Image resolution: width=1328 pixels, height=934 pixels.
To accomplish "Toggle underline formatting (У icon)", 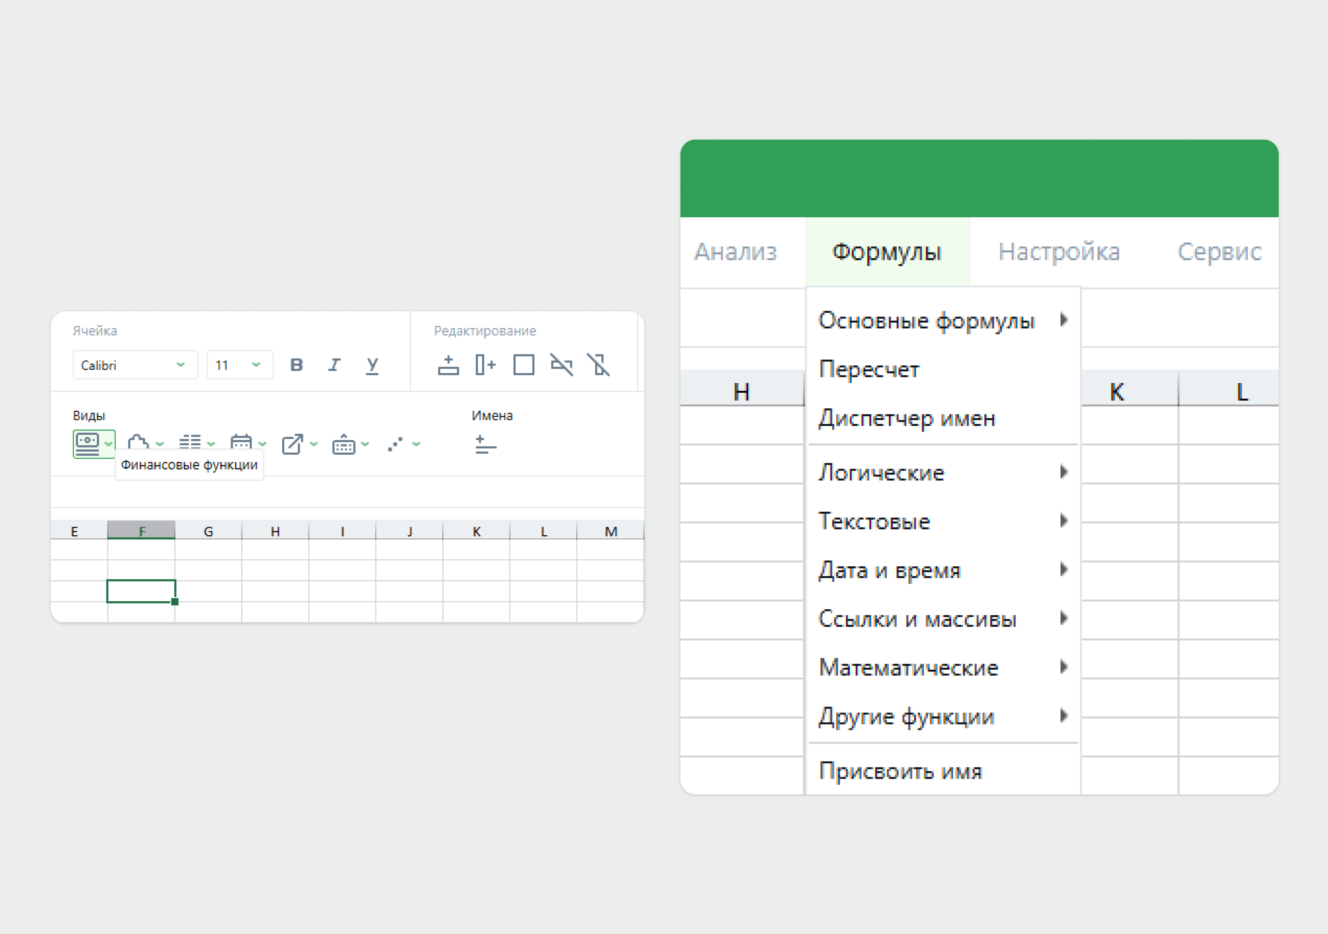I will click(x=372, y=365).
